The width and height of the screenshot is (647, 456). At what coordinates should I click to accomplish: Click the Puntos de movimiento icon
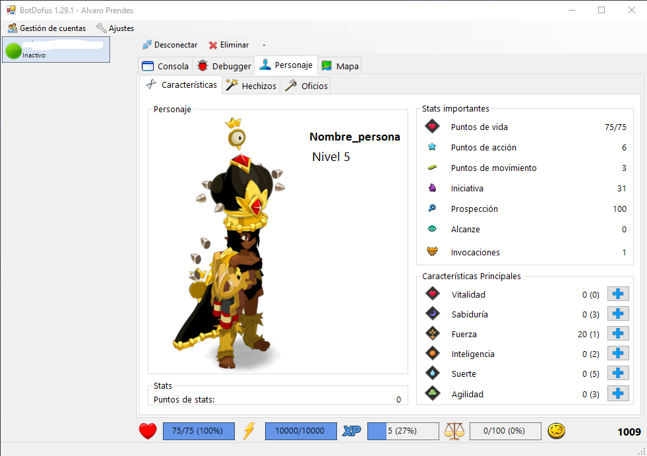[432, 167]
